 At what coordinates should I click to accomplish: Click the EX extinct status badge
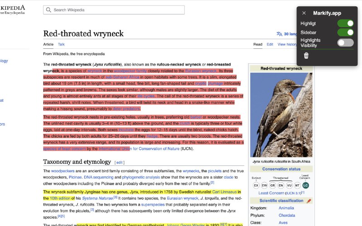point(256,185)
